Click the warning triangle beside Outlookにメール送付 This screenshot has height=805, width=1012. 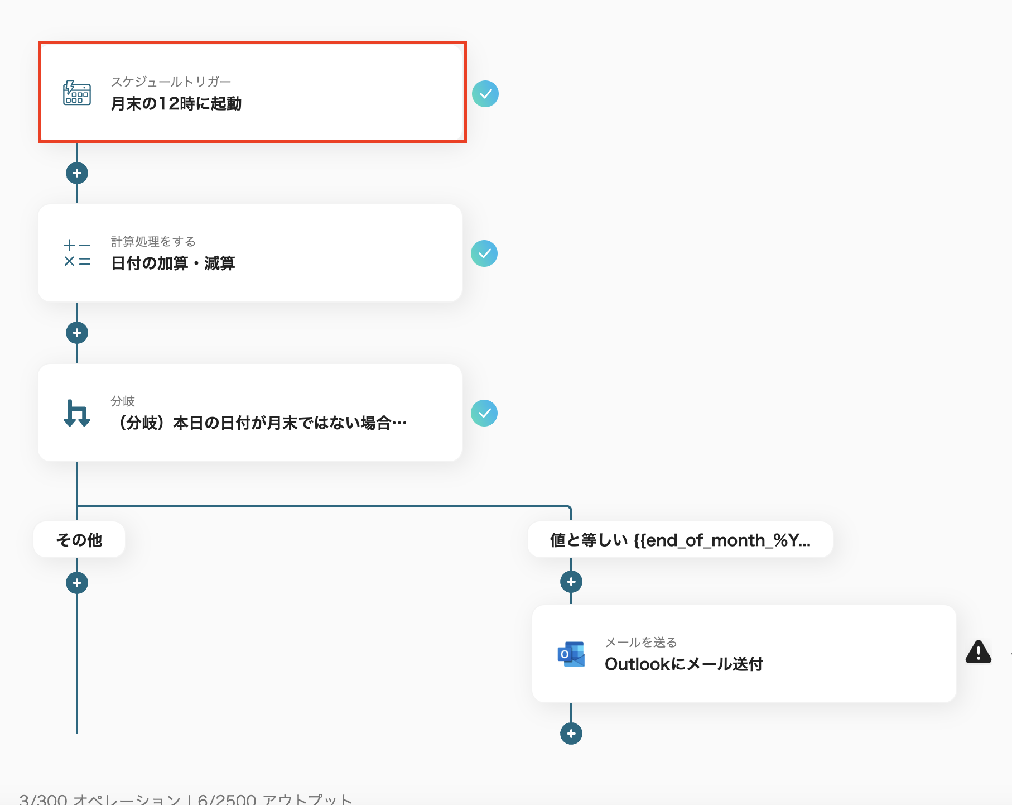[x=979, y=653]
